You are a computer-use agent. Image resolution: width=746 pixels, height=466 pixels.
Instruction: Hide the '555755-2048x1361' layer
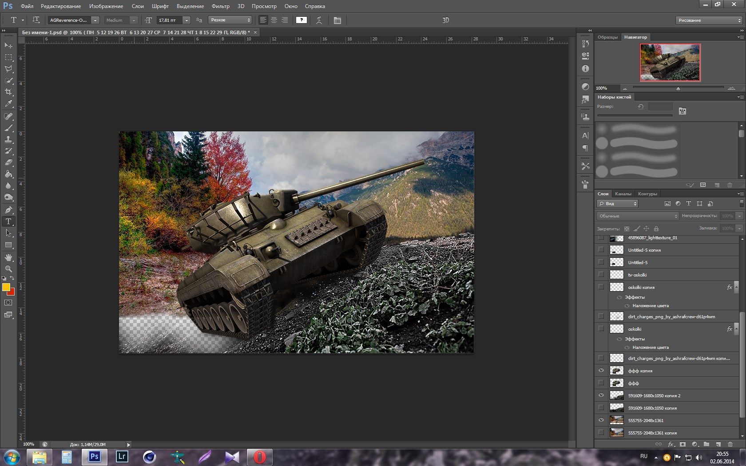[x=601, y=420]
